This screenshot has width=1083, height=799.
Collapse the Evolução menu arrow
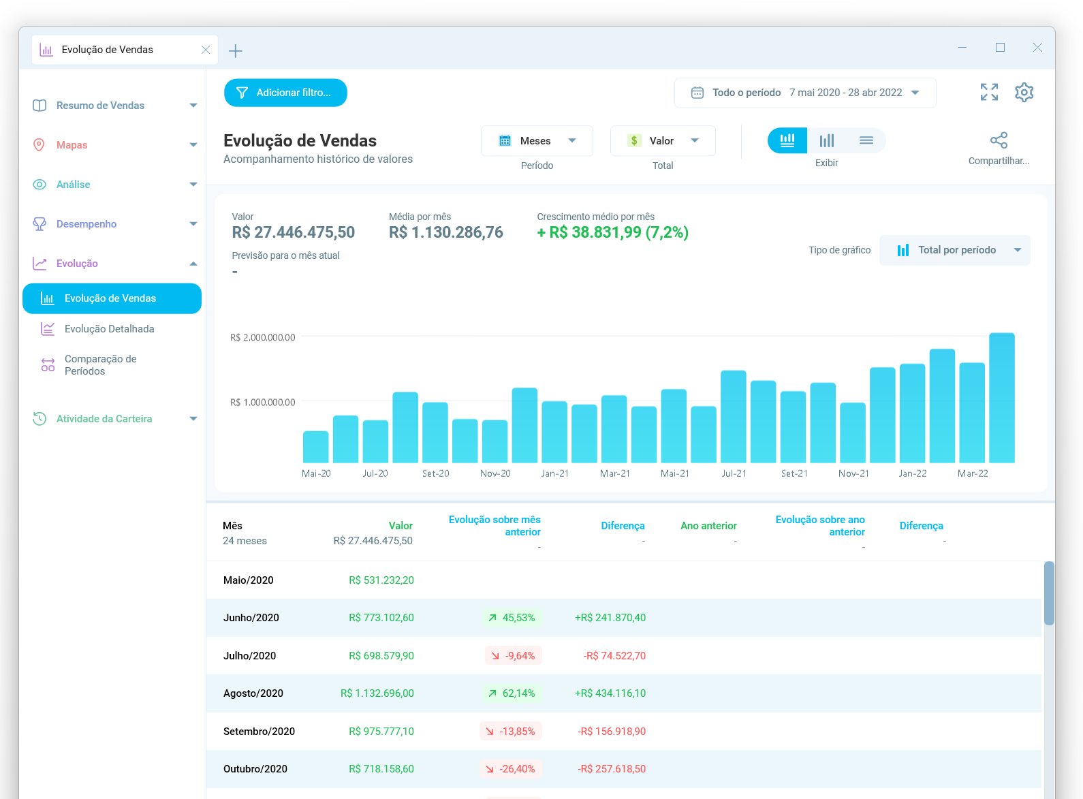point(193,264)
